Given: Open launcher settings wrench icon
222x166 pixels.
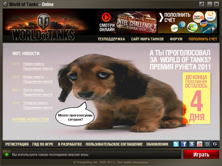Looking at the screenshot, I should [202, 4].
